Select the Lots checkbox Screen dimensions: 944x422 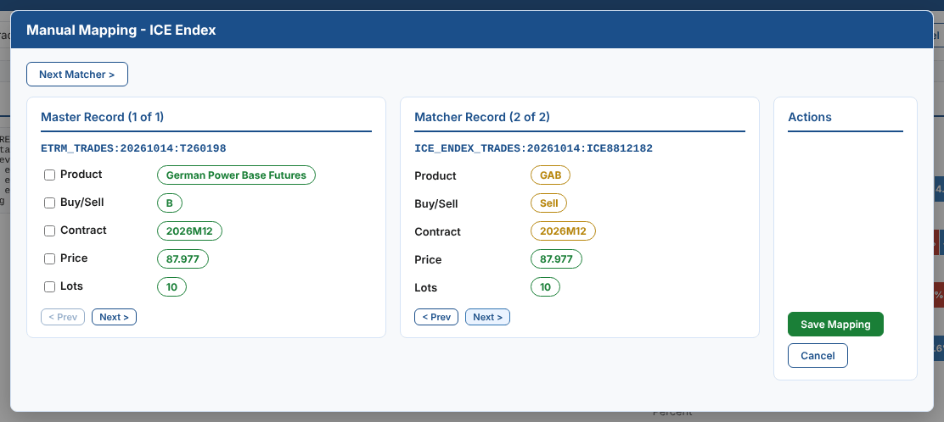coord(50,286)
